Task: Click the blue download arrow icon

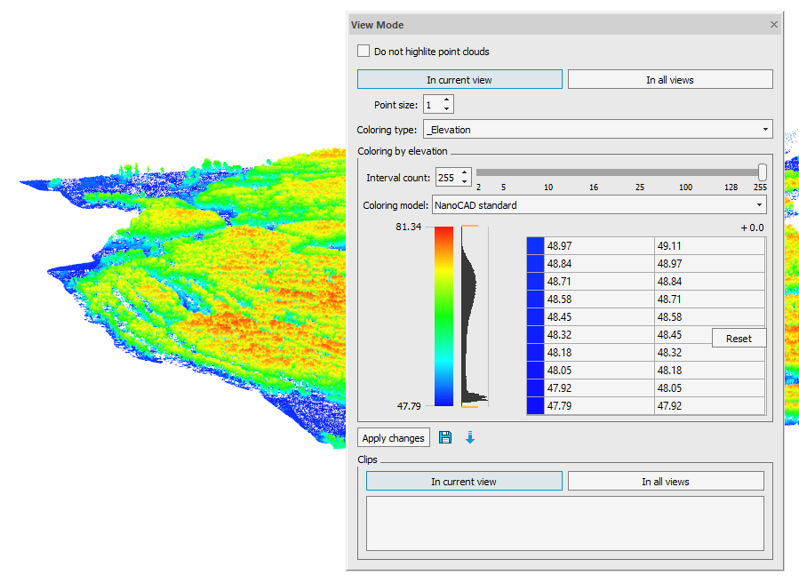Action: coord(470,437)
